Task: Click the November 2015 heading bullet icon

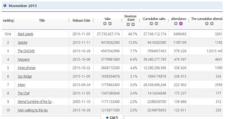Action: (x=5, y=5)
